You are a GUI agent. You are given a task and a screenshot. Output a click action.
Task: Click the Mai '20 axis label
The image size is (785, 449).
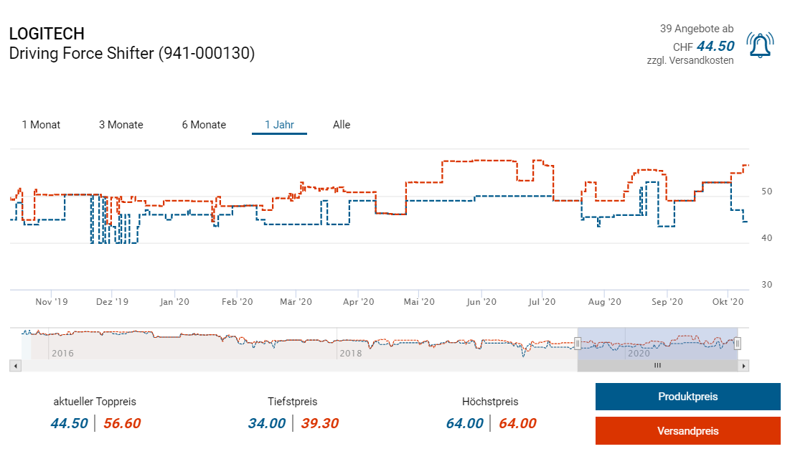419,302
